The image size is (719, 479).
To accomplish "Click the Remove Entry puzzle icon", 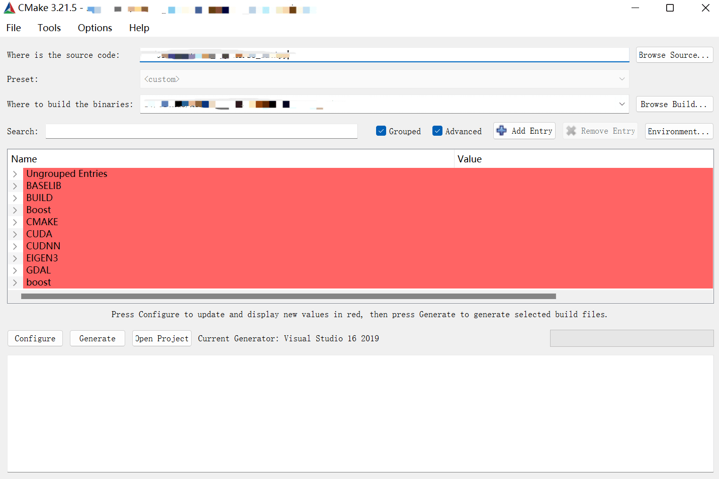I will [571, 131].
